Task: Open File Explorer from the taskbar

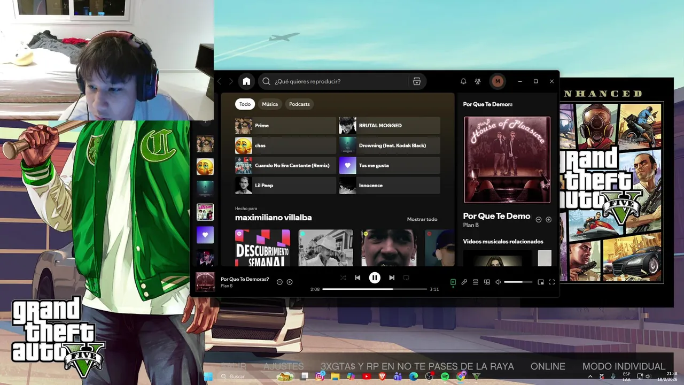Action: click(x=335, y=376)
